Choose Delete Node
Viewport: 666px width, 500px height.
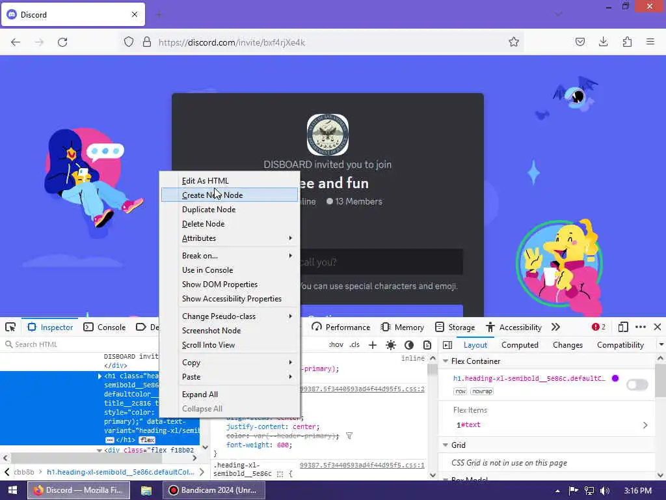[230, 224]
